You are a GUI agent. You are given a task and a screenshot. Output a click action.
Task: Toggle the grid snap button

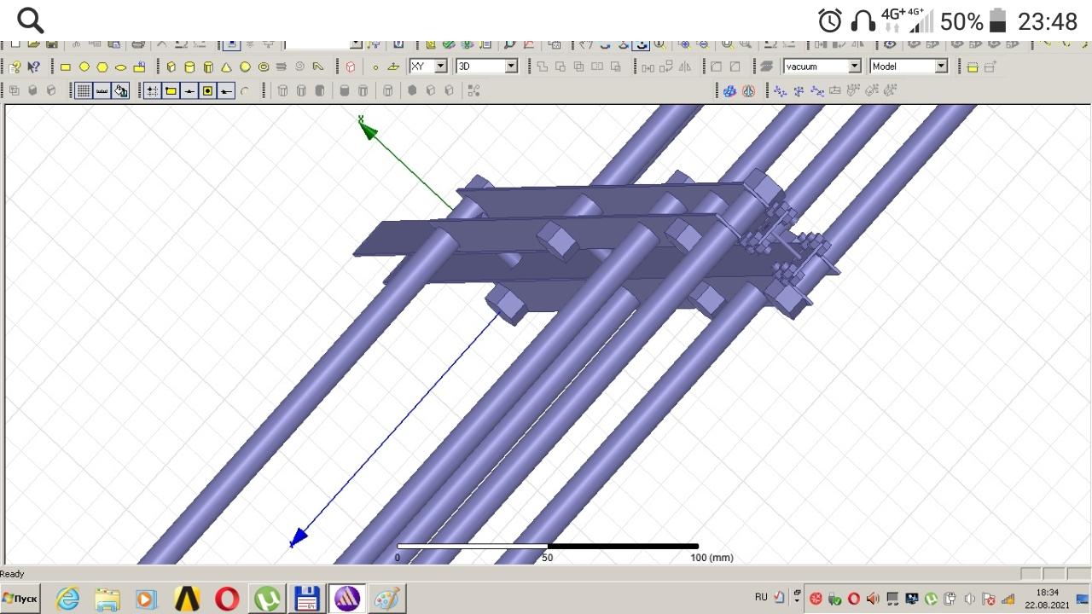[x=83, y=90]
